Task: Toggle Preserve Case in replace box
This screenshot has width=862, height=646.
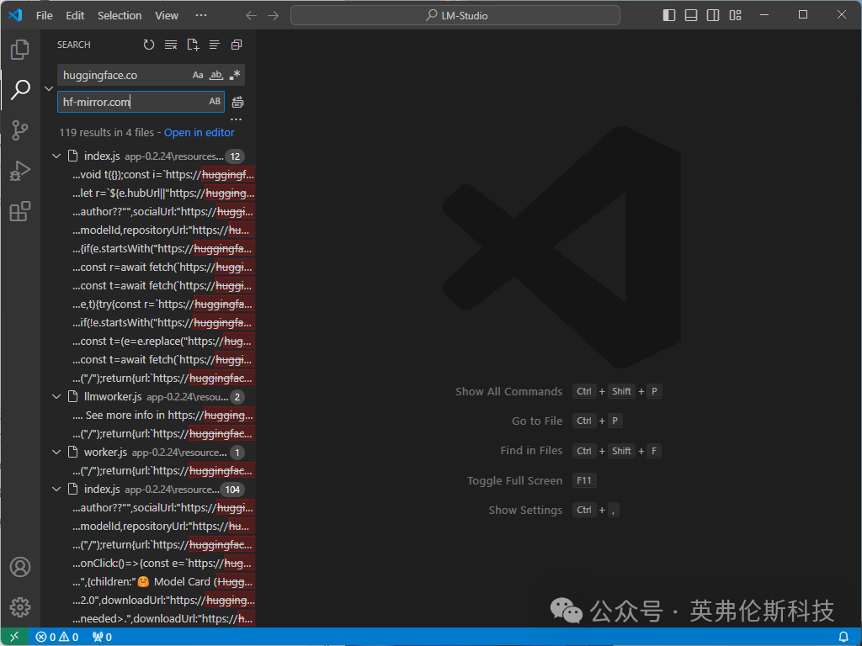Action: click(x=215, y=102)
